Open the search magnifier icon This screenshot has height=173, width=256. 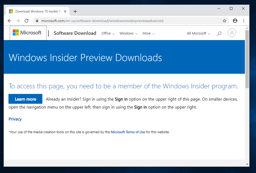[x=219, y=33]
